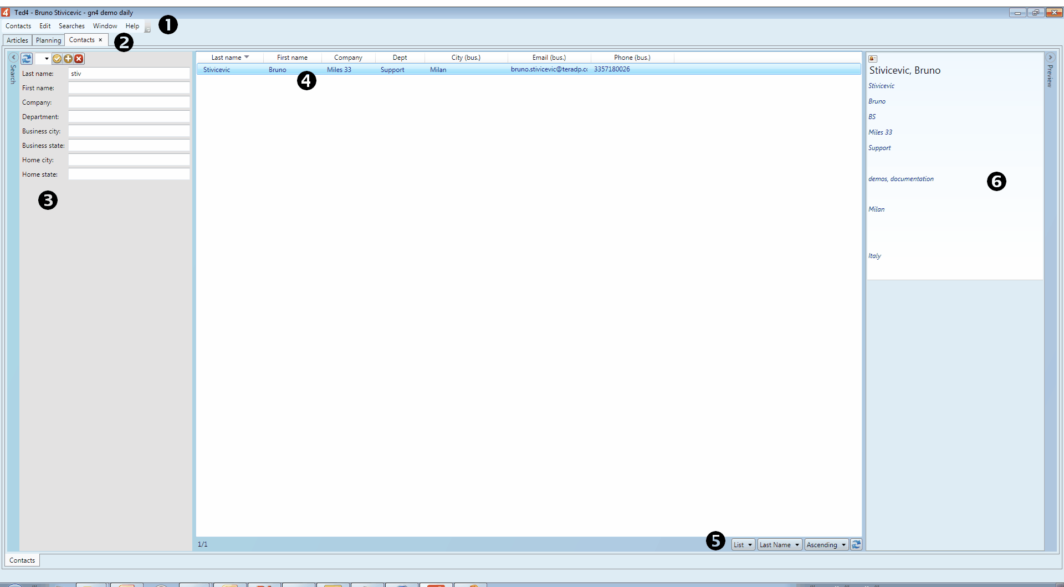1064x587 pixels.
Task: Collapse the Preview pane with right chevron
Action: coord(1050,58)
